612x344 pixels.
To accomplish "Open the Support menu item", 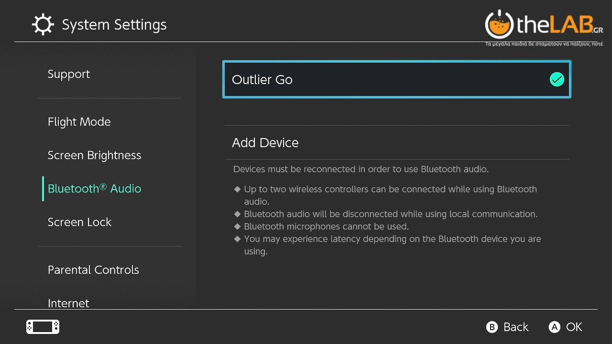I will (x=69, y=74).
